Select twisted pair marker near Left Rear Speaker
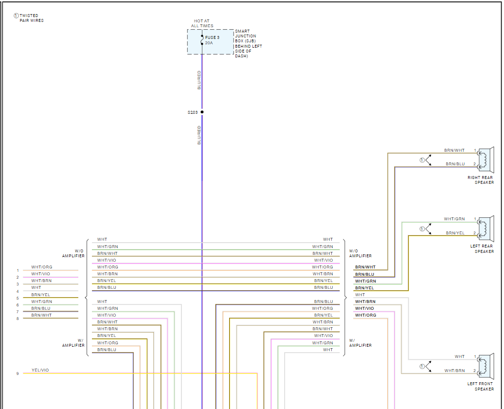 (x=422, y=229)
